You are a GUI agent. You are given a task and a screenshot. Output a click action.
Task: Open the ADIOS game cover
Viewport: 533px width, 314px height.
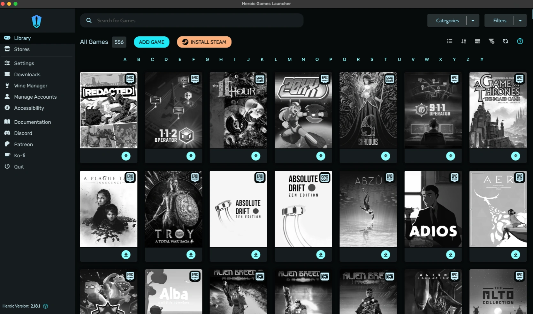(433, 209)
